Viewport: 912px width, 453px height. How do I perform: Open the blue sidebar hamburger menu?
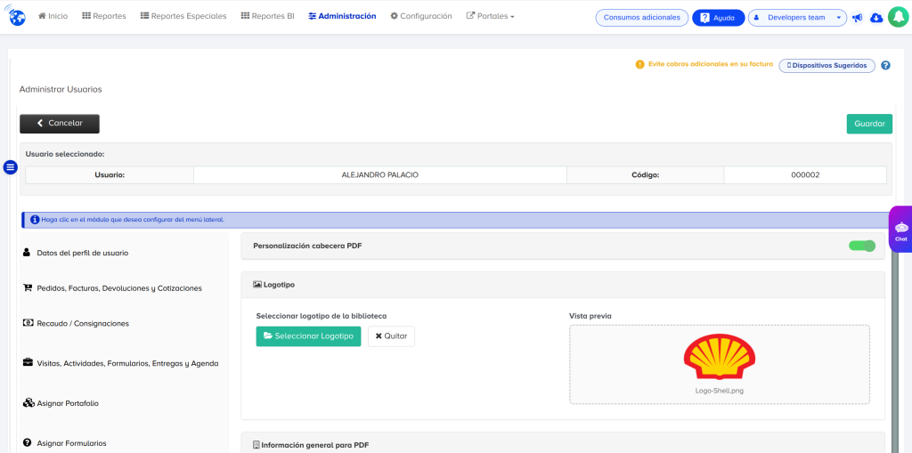tap(11, 167)
